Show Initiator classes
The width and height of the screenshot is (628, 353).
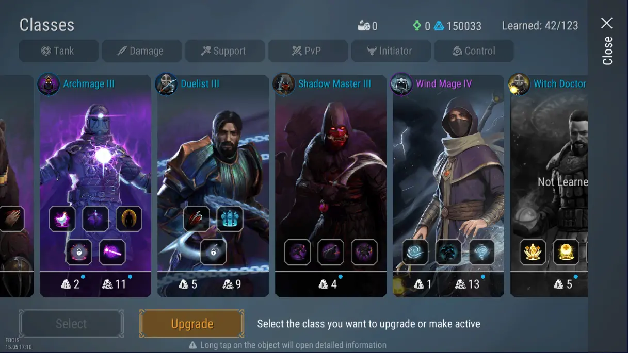391,51
